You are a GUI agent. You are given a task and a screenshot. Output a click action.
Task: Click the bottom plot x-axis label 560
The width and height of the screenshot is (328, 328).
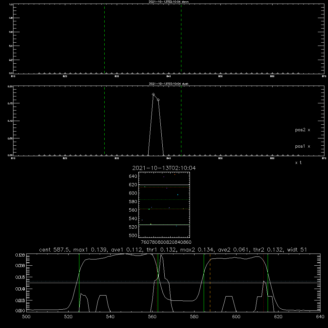pos(152,317)
